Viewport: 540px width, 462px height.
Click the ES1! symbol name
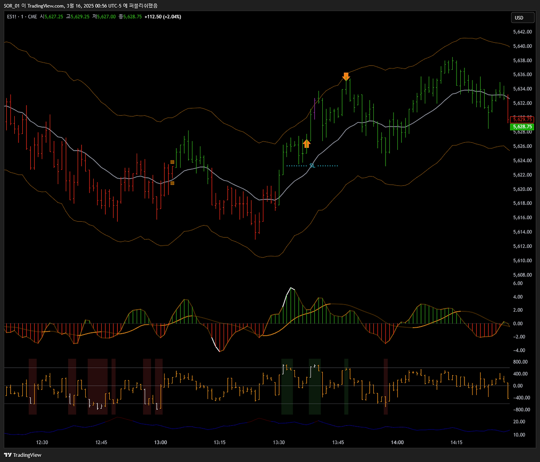coord(12,17)
